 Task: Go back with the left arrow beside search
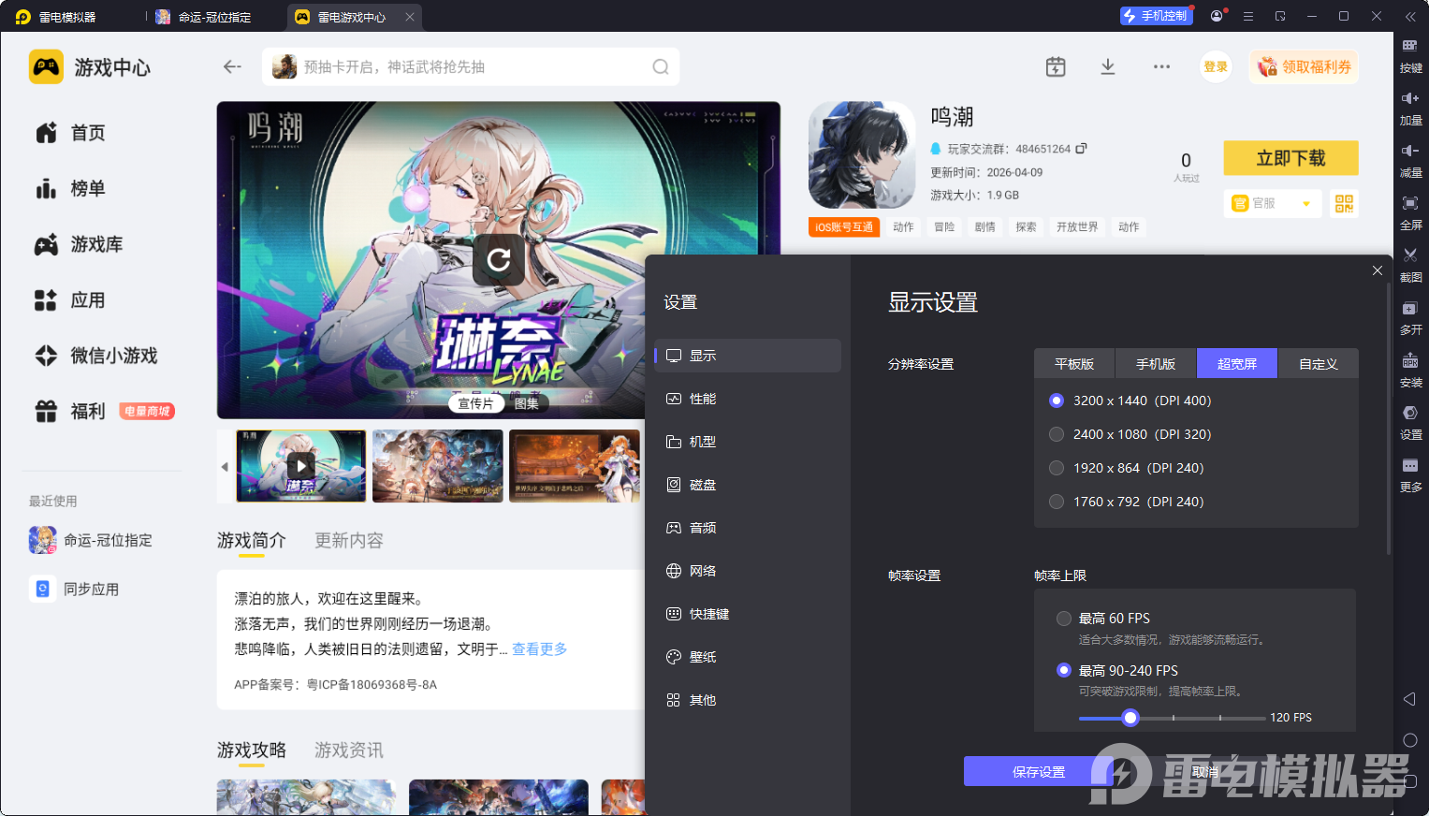coord(232,66)
